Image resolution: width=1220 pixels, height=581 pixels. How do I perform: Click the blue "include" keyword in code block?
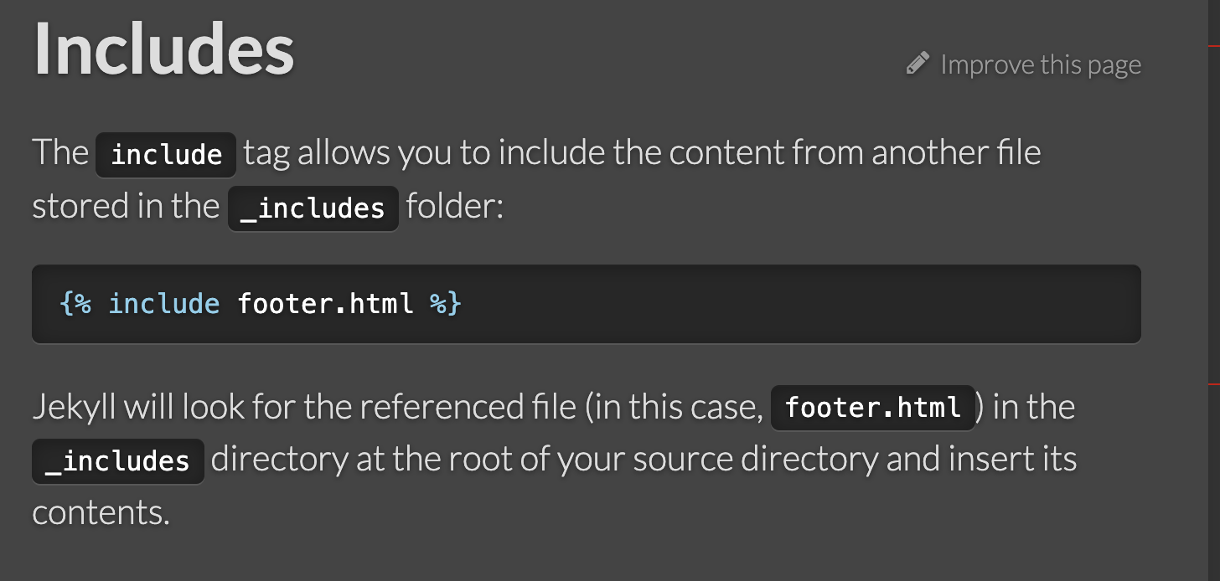(164, 303)
